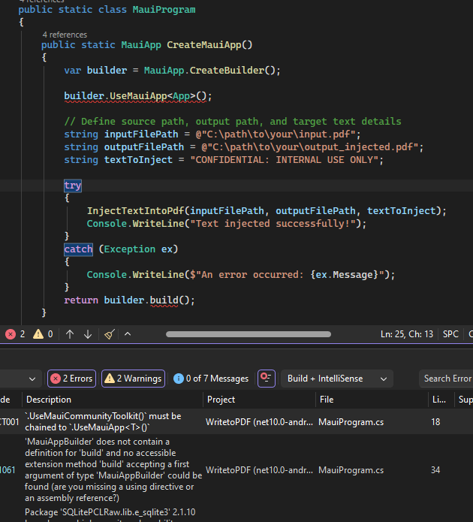473x522 pixels.
Task: Go to previous issue with up arrow
Action: [70, 334]
